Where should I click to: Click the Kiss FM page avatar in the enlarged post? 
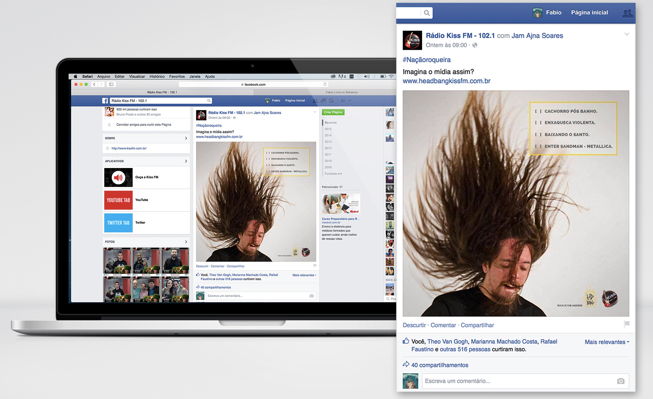tap(412, 40)
